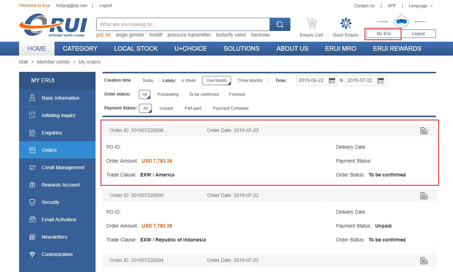Screen dimensions: 453x272
Task: Click the search magnifier button
Action: (x=280, y=24)
